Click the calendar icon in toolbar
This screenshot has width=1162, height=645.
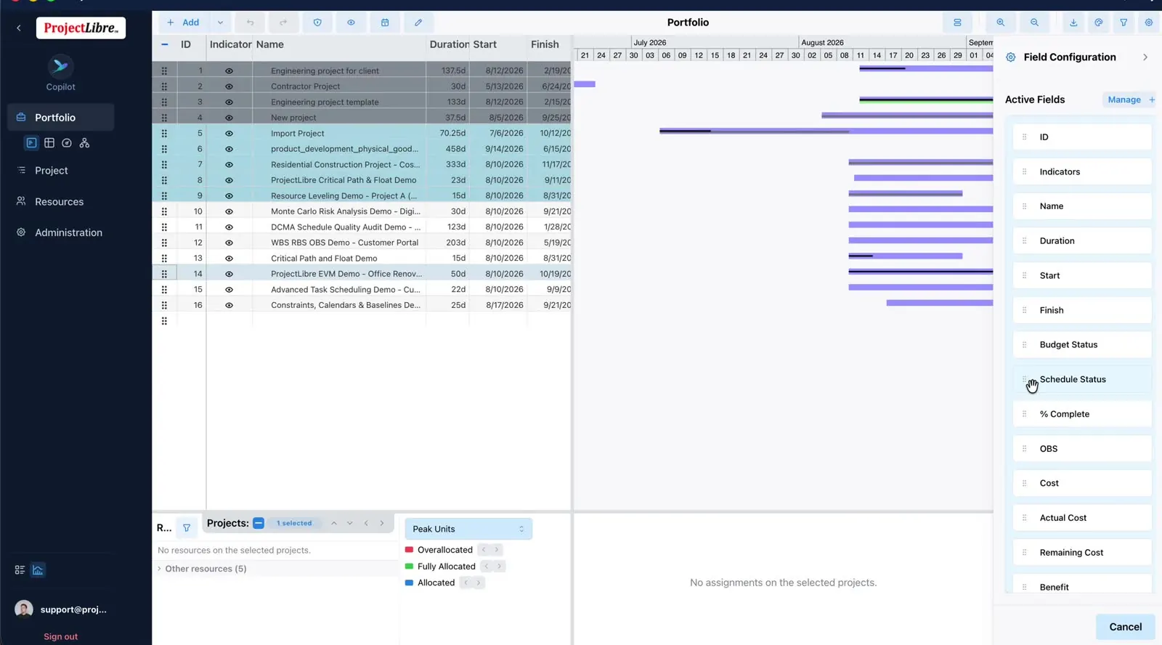385,23
